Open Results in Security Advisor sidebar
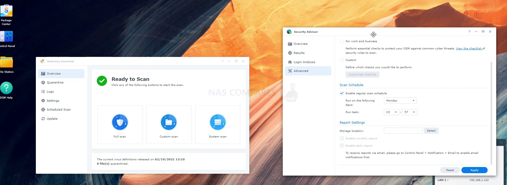This screenshot has width=507, height=185. click(308, 53)
